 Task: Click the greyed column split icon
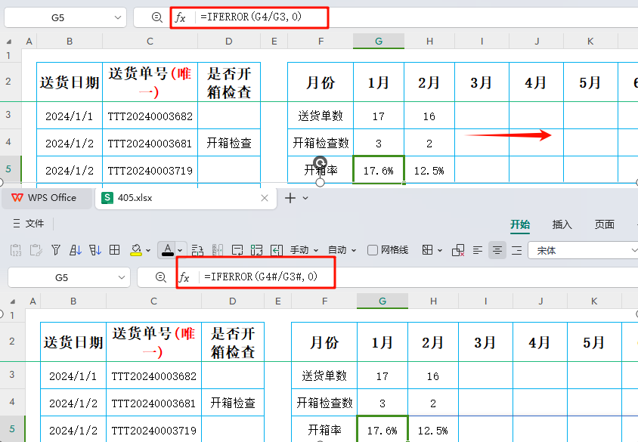217,249
